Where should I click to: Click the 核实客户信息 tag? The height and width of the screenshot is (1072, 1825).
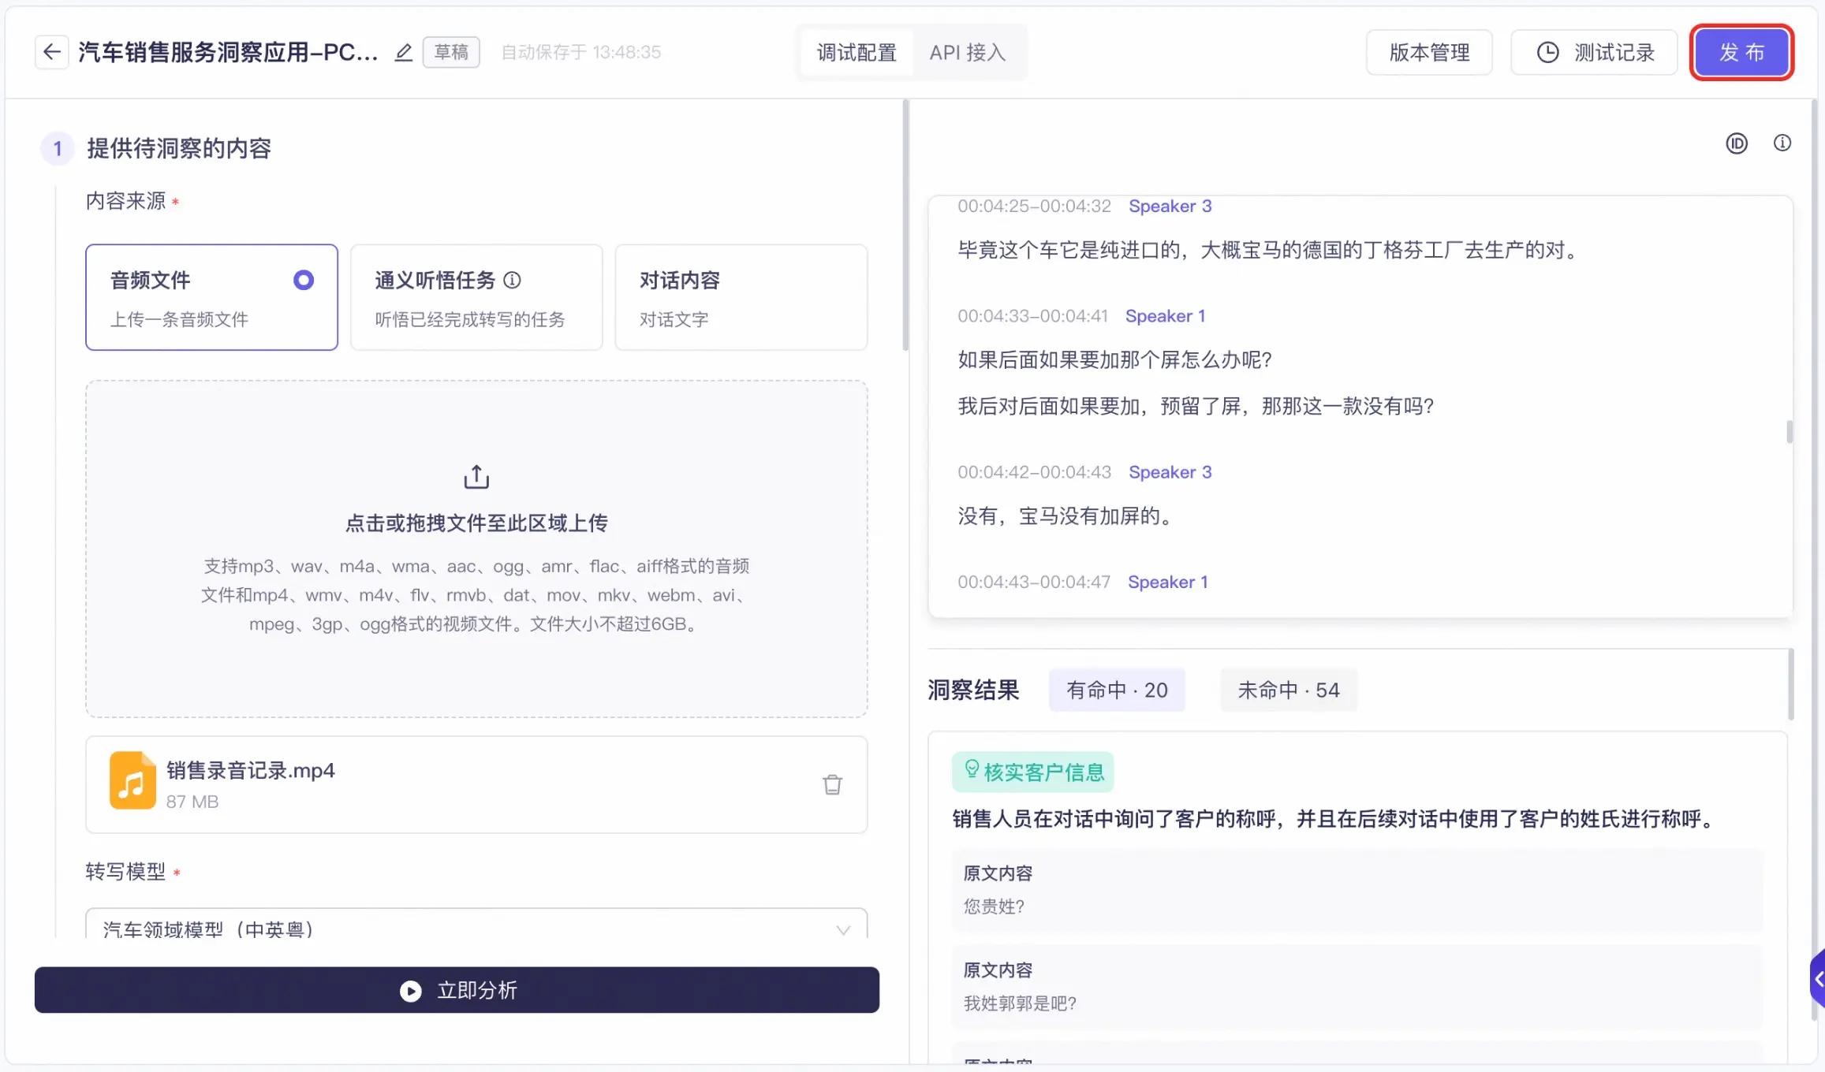(x=1032, y=772)
